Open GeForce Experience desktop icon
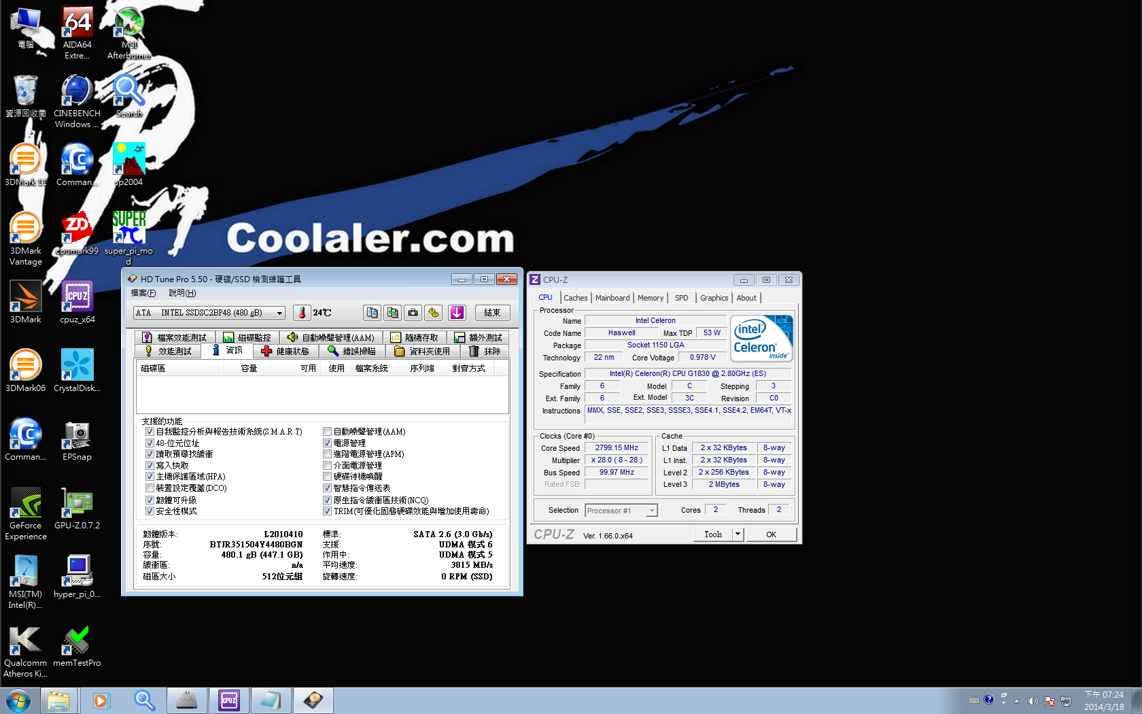 [25, 513]
